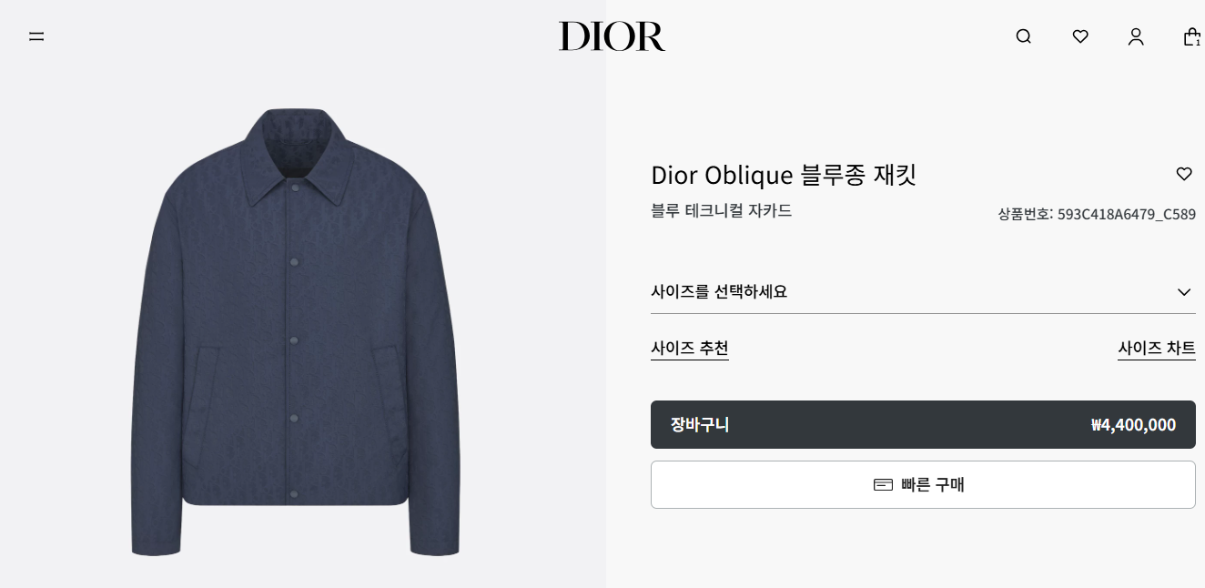Viewport: 1205px width, 588px height.
Task: Expand the size selector chevron arrow
Action: coord(1184,292)
